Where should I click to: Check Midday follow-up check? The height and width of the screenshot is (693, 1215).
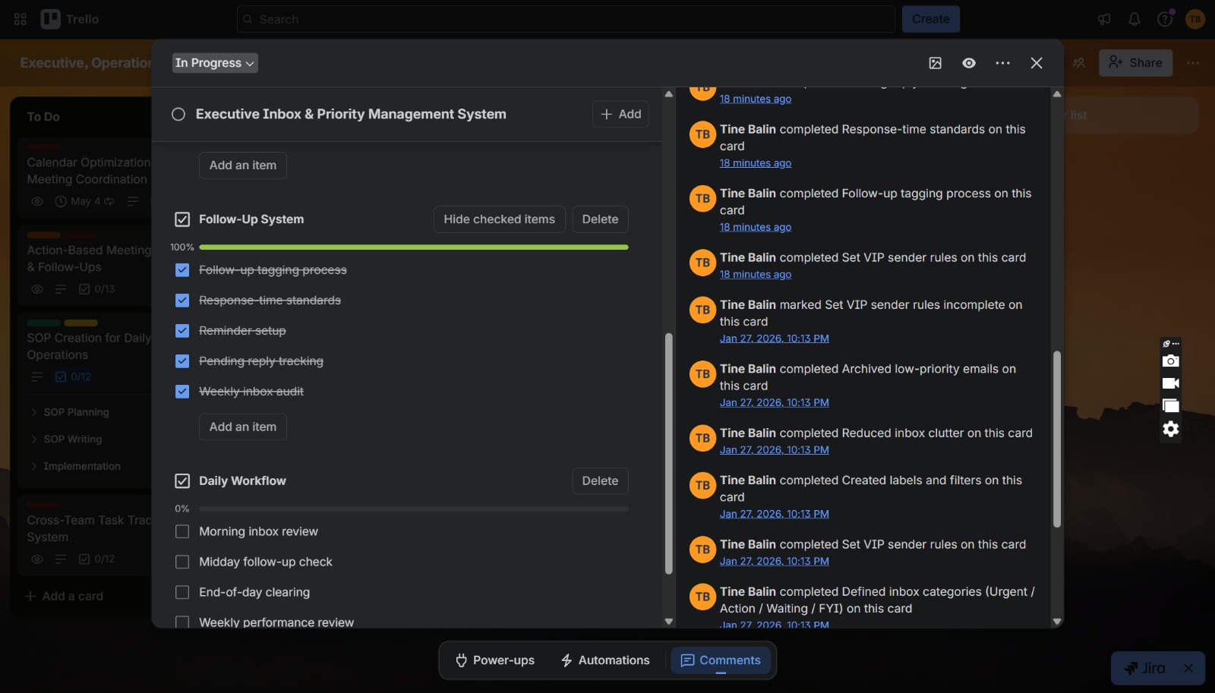(182, 562)
